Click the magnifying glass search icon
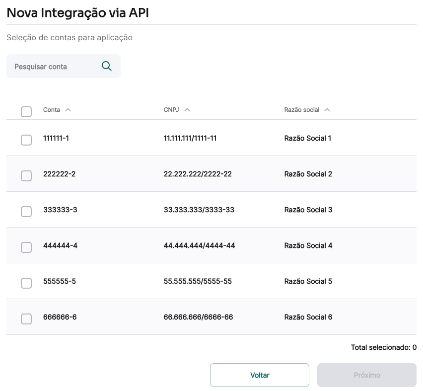Viewport: 423px width, 391px height. [x=106, y=66]
